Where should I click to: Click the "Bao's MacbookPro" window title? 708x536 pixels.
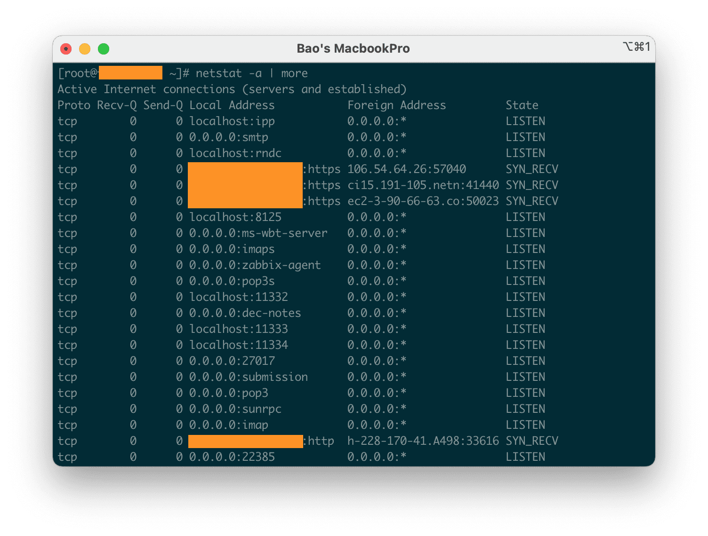pos(353,49)
